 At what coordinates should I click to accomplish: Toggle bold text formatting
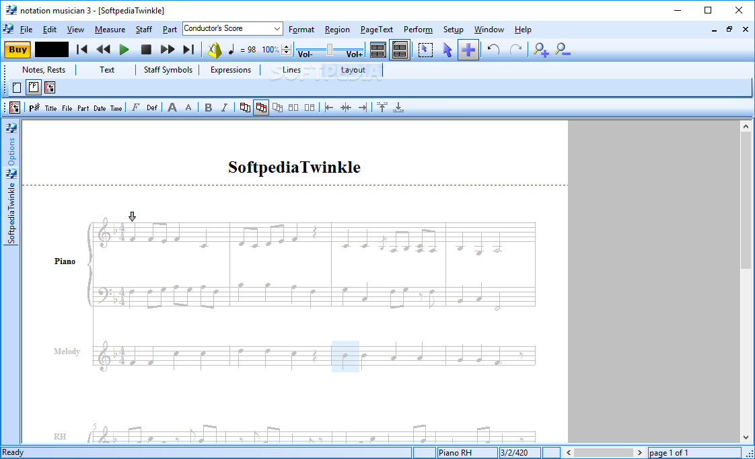pos(208,108)
